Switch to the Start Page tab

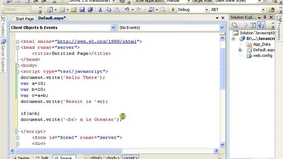coord(24,19)
